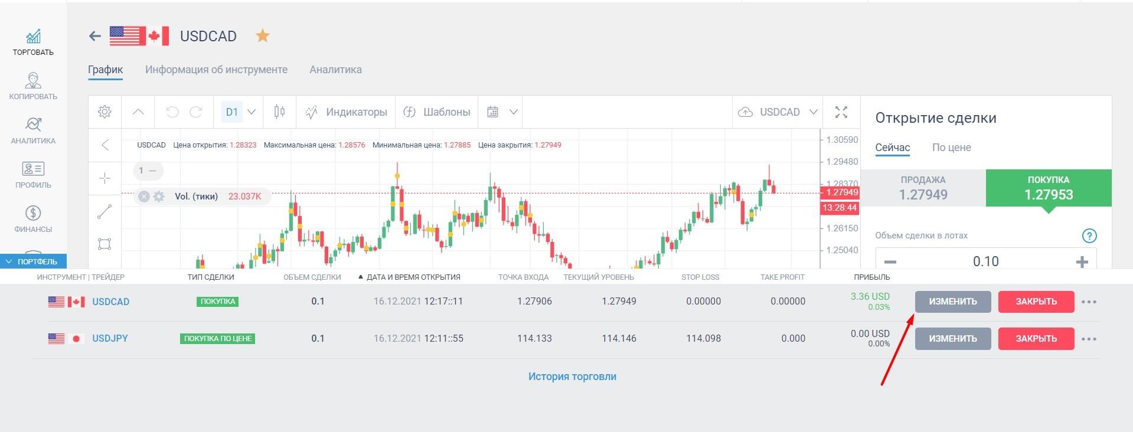Viewport: 1133px width, 432px height.
Task: Decrease lot volume with the minus button
Action: point(890,261)
